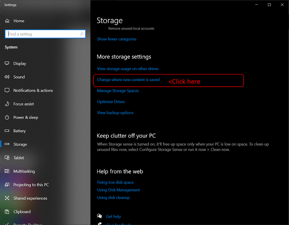
Task: Click the Power & sleep icon
Action: (x=7, y=118)
